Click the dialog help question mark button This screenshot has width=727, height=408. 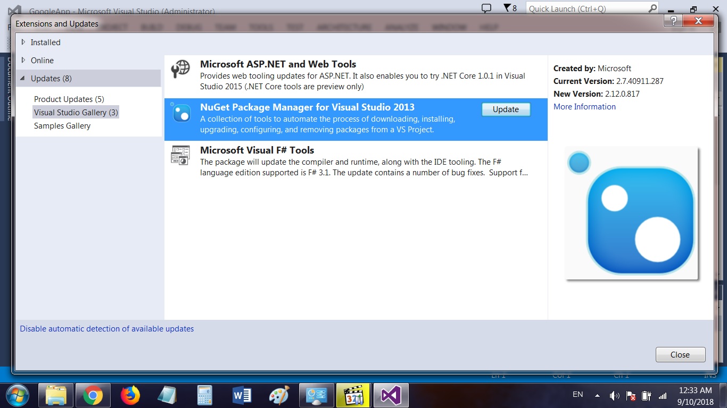[x=673, y=21]
